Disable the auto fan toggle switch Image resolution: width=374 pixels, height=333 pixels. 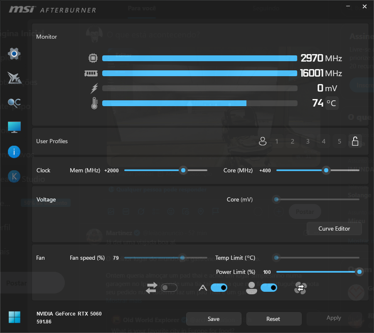(x=219, y=288)
